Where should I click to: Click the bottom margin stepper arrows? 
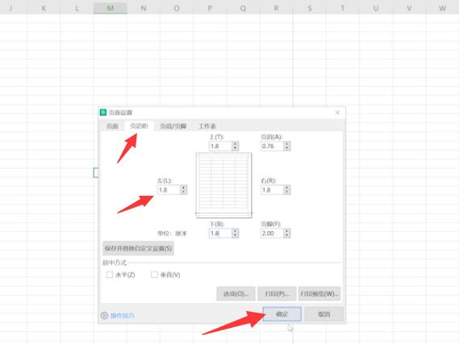[235, 233]
